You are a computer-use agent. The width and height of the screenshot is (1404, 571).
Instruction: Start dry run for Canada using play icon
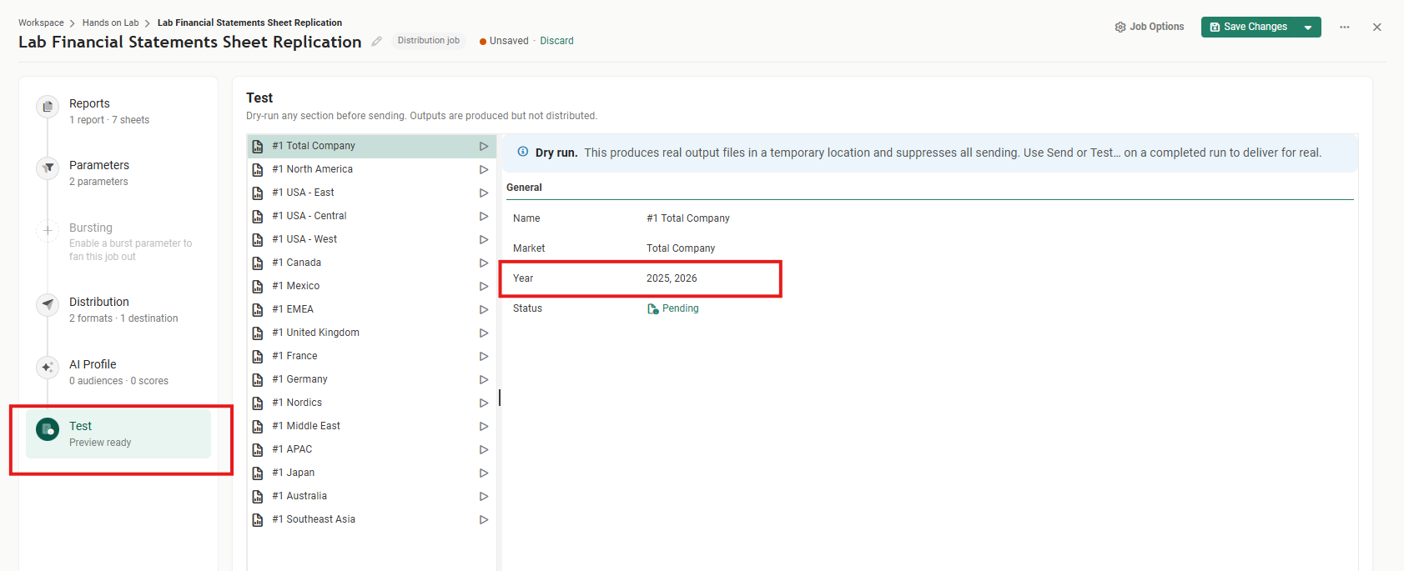(x=484, y=263)
